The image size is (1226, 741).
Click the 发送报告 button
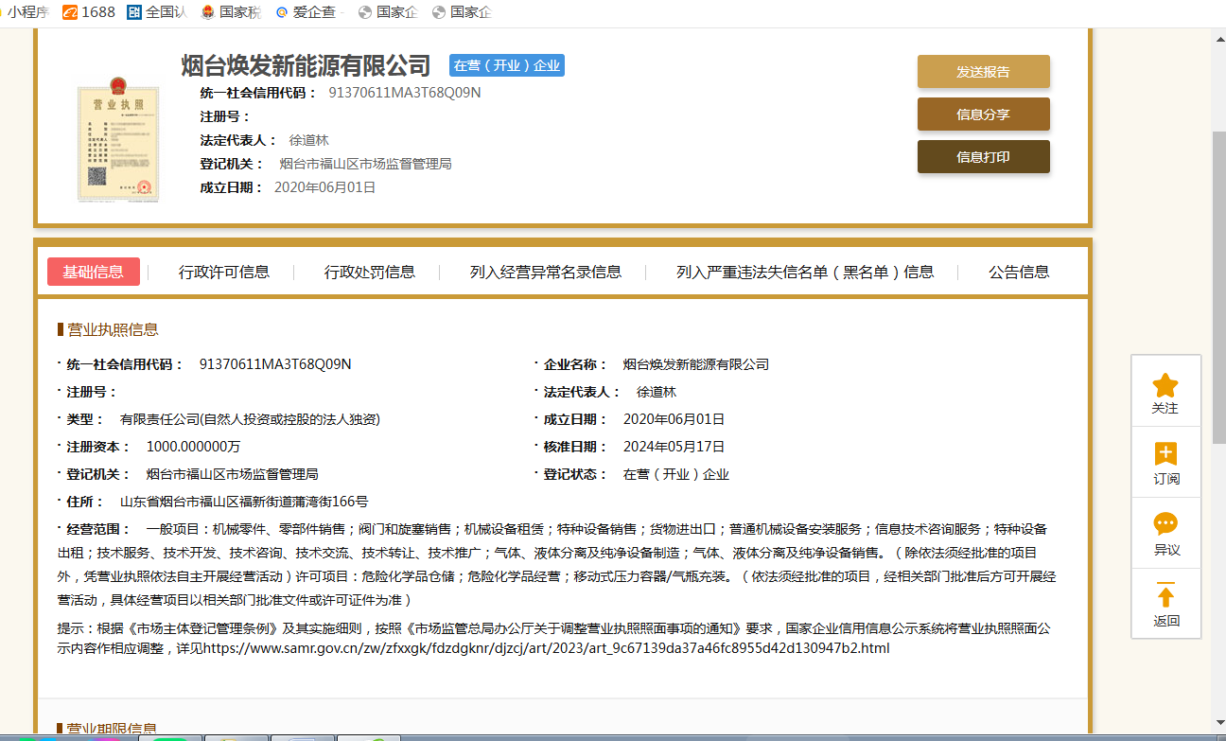click(x=983, y=72)
